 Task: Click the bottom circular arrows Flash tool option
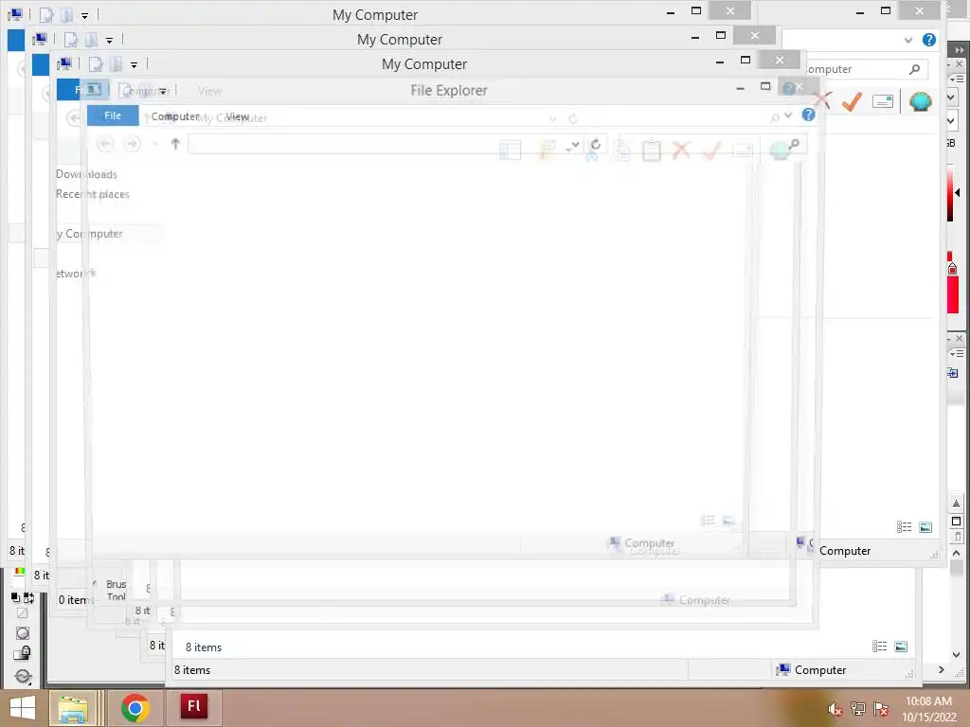coord(23,676)
